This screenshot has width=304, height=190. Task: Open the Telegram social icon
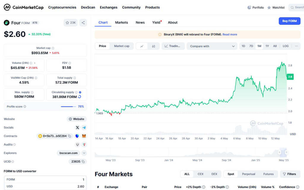(x=84, y=128)
